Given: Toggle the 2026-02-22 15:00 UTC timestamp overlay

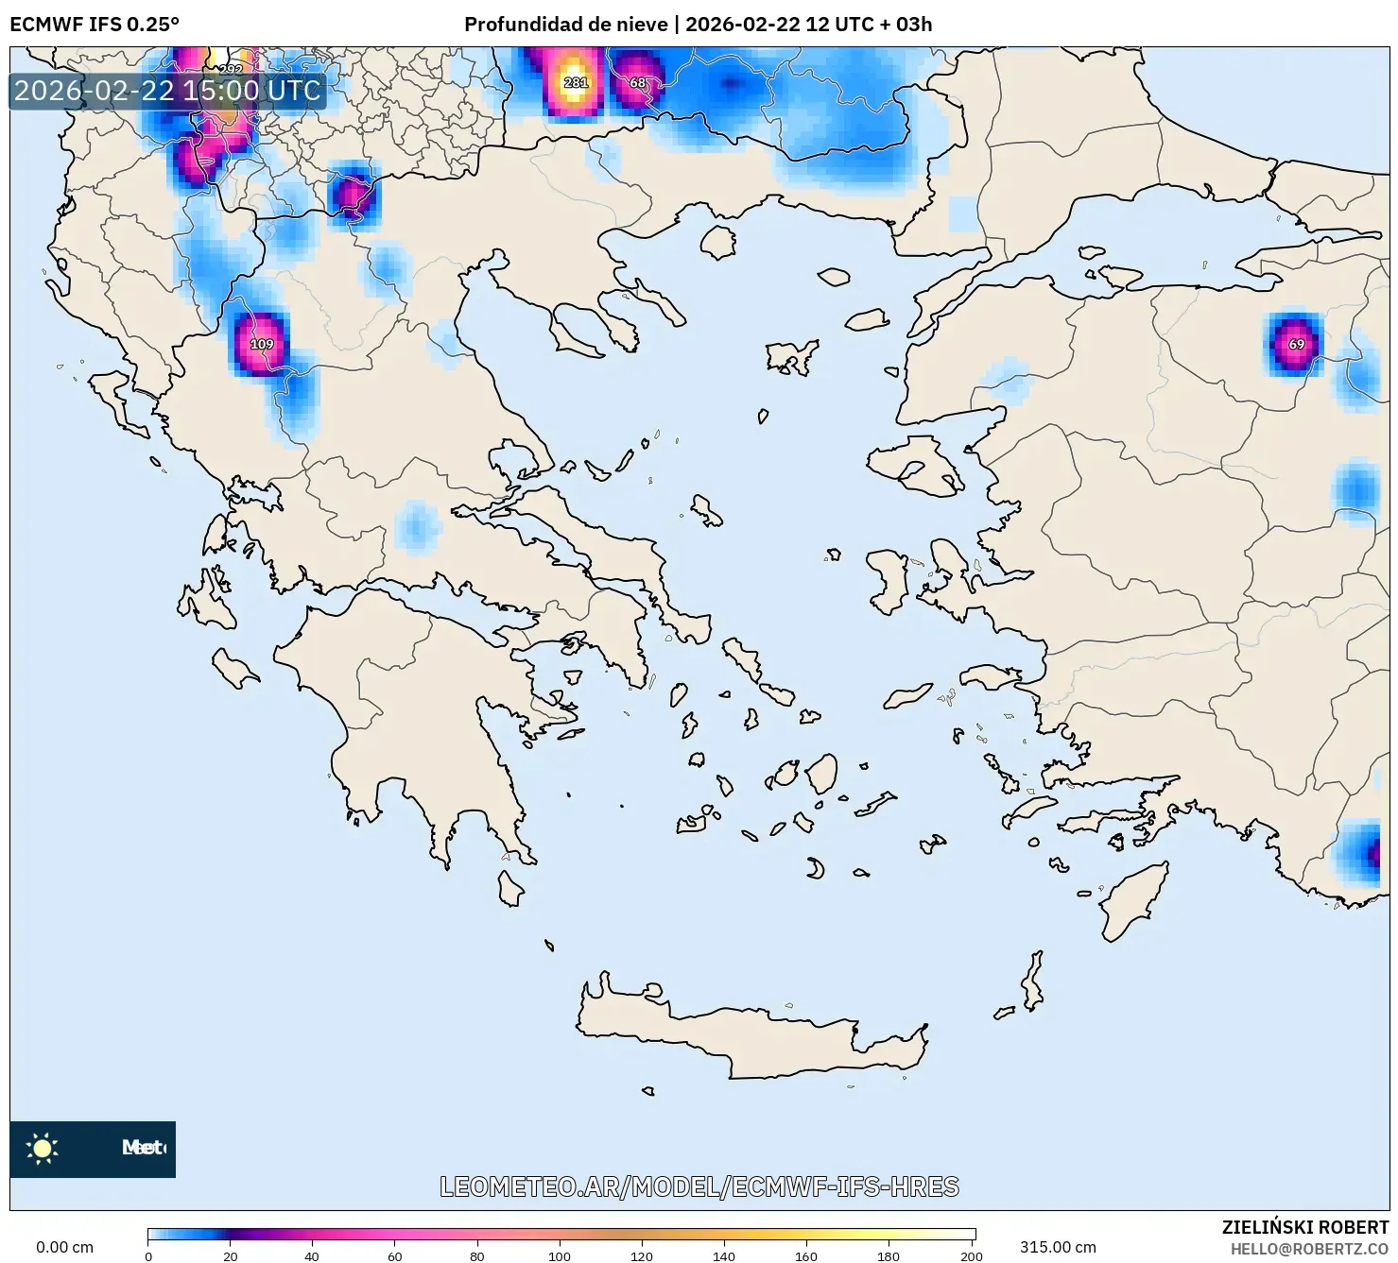Looking at the screenshot, I should click(x=166, y=92).
